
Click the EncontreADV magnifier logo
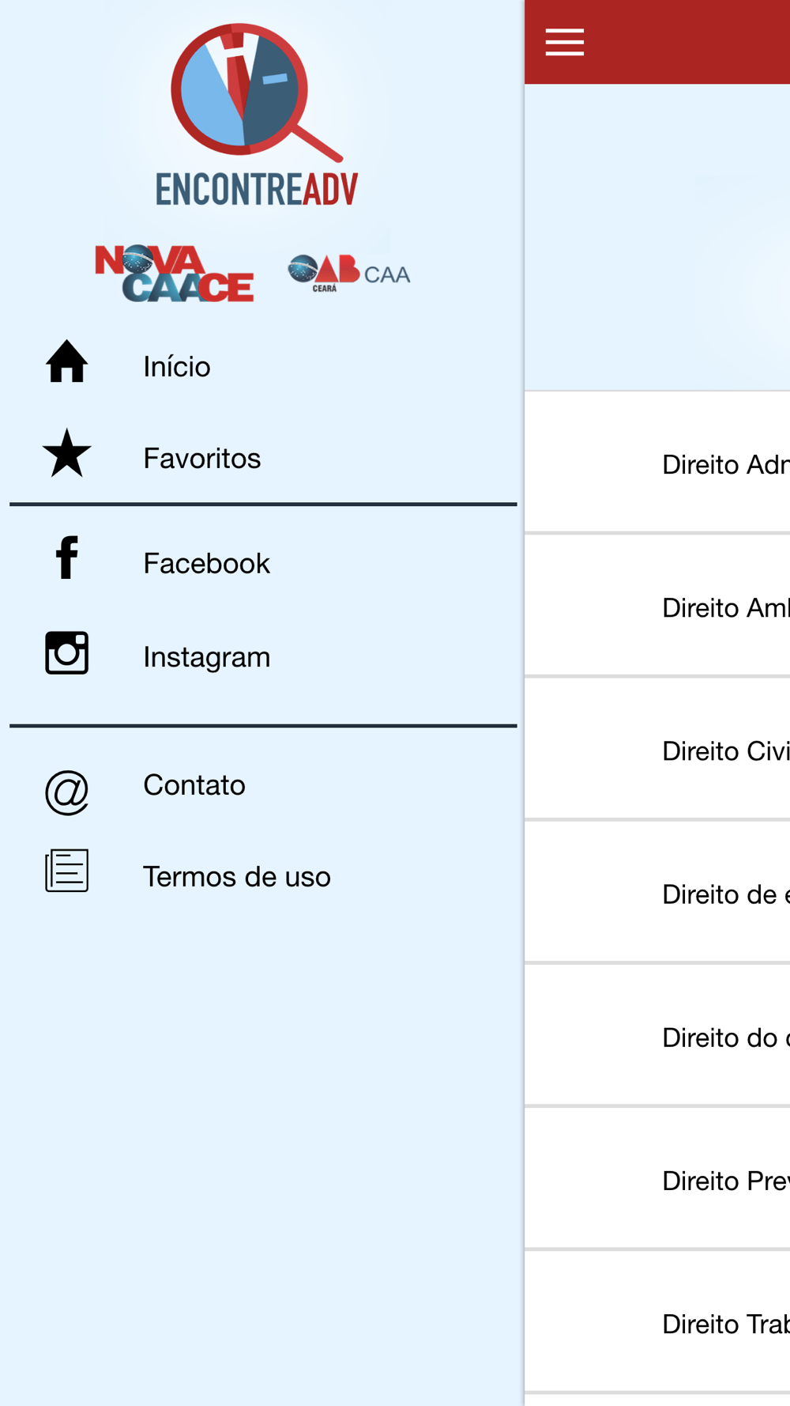[257, 115]
